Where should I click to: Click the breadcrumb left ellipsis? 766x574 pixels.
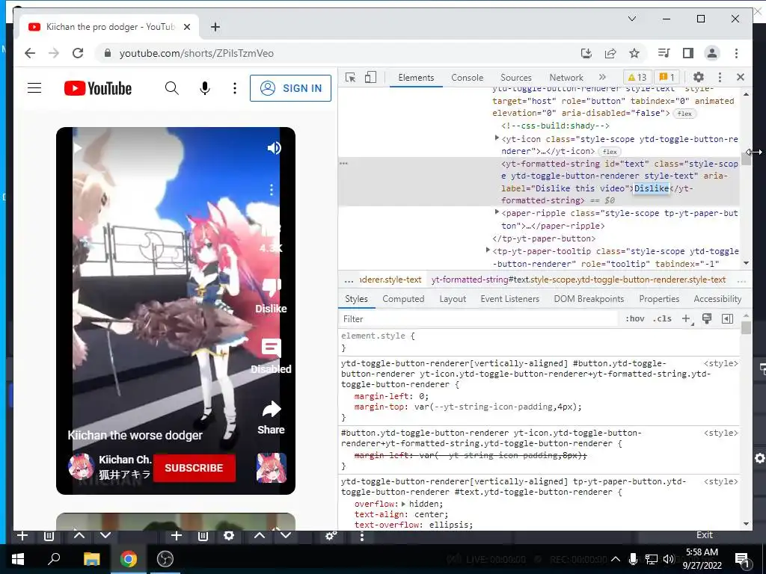349,280
